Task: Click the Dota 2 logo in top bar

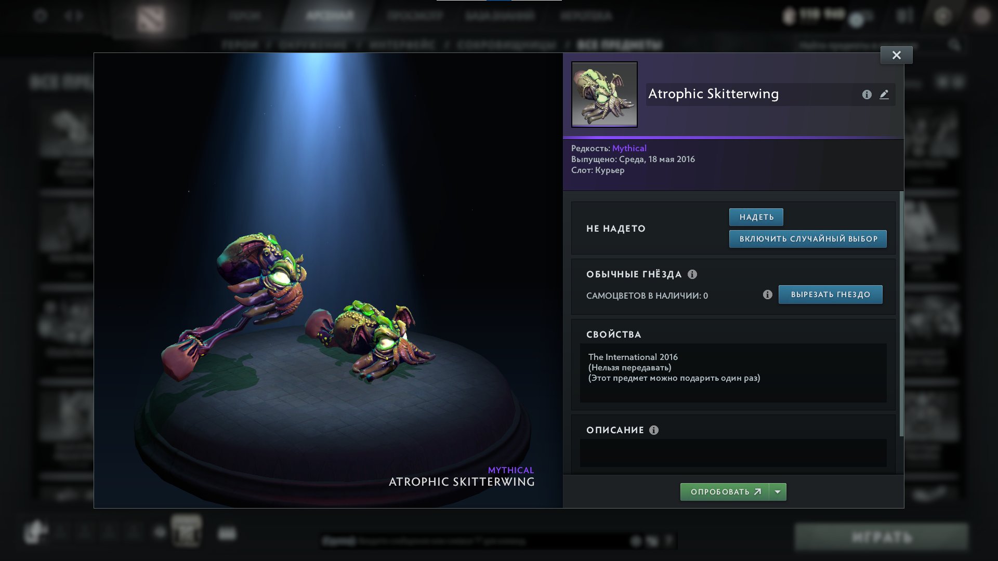Action: [151, 19]
